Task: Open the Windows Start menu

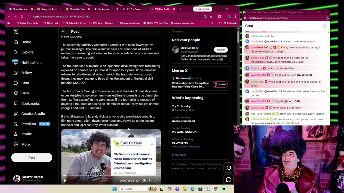Action: click(x=114, y=189)
